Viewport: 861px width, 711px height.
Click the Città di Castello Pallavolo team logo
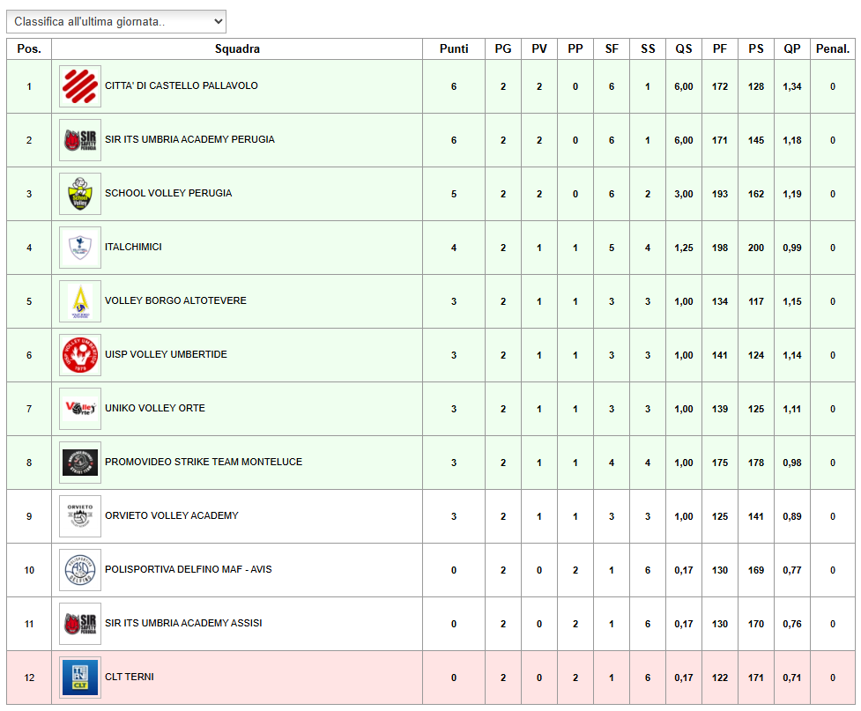click(x=80, y=86)
